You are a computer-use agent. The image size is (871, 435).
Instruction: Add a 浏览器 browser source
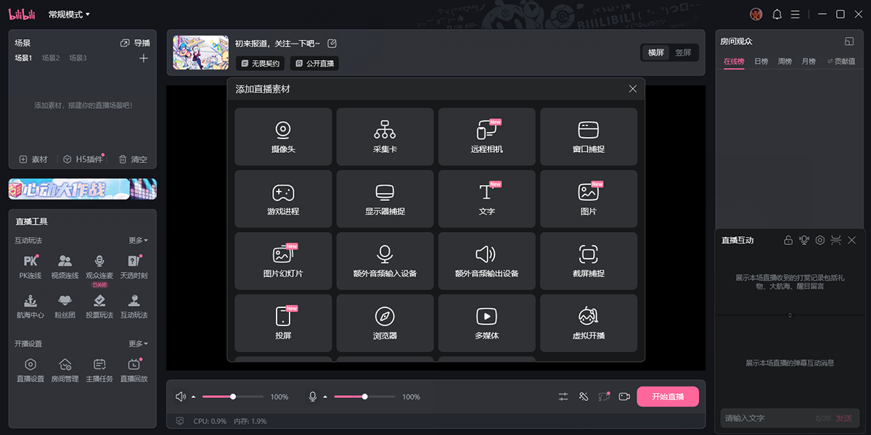point(385,323)
